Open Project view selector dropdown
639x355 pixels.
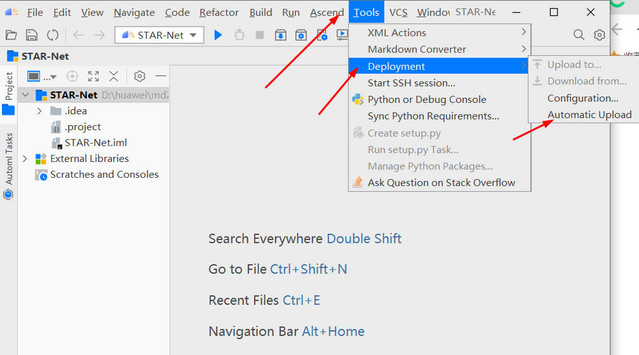point(42,77)
